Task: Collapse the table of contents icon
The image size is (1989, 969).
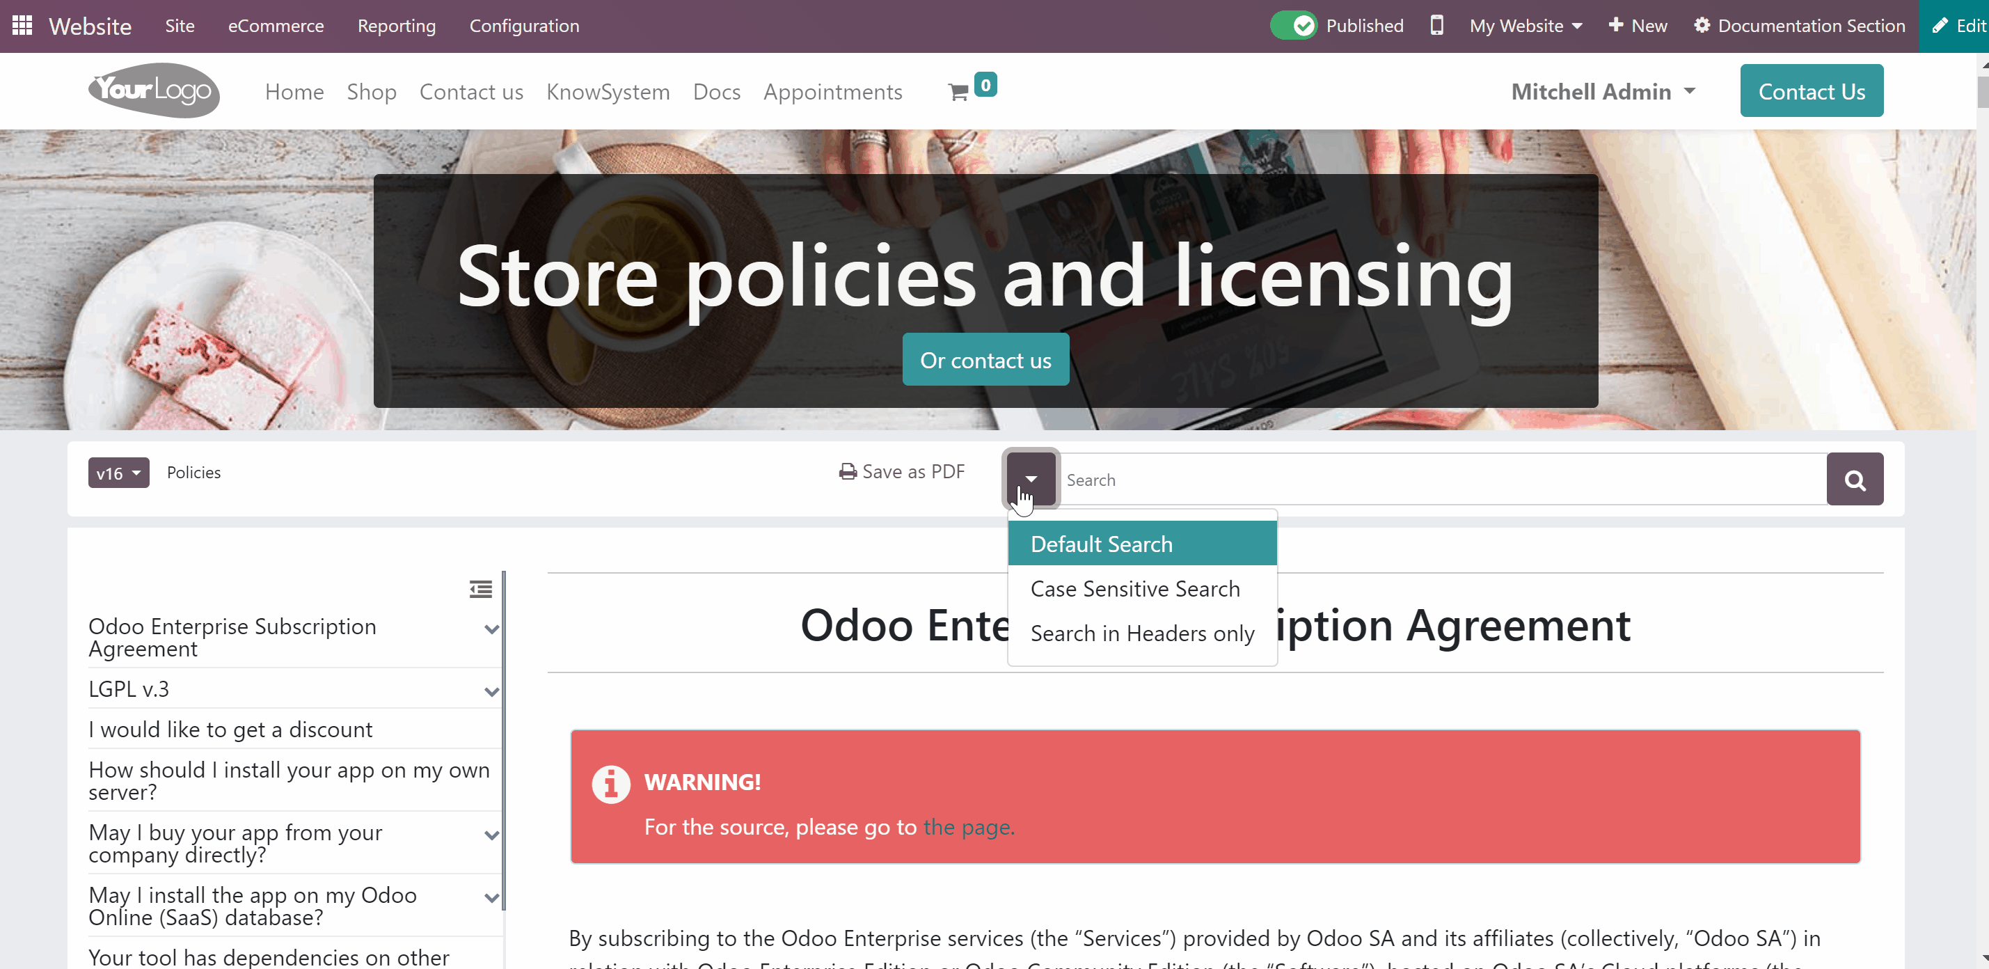Action: (x=480, y=589)
